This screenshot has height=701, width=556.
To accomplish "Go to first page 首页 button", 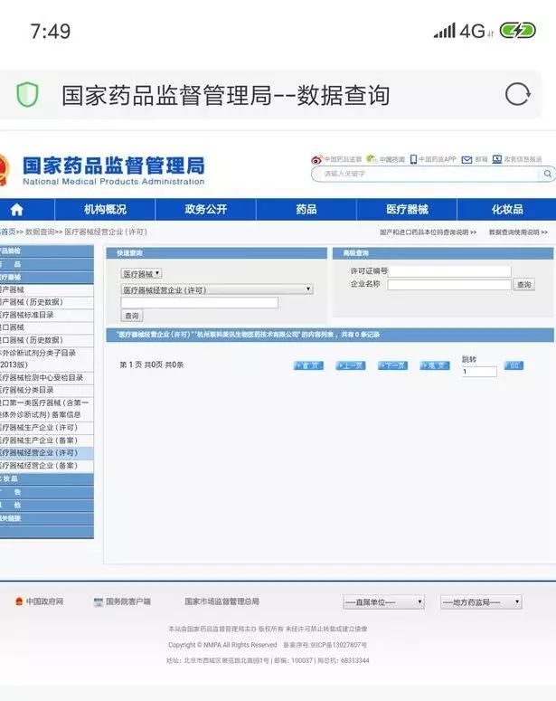I will (308, 365).
